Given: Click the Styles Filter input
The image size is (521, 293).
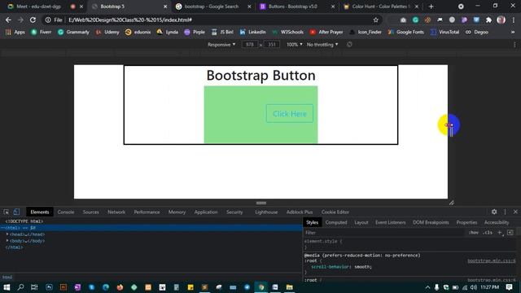Looking at the screenshot, I should [383, 233].
